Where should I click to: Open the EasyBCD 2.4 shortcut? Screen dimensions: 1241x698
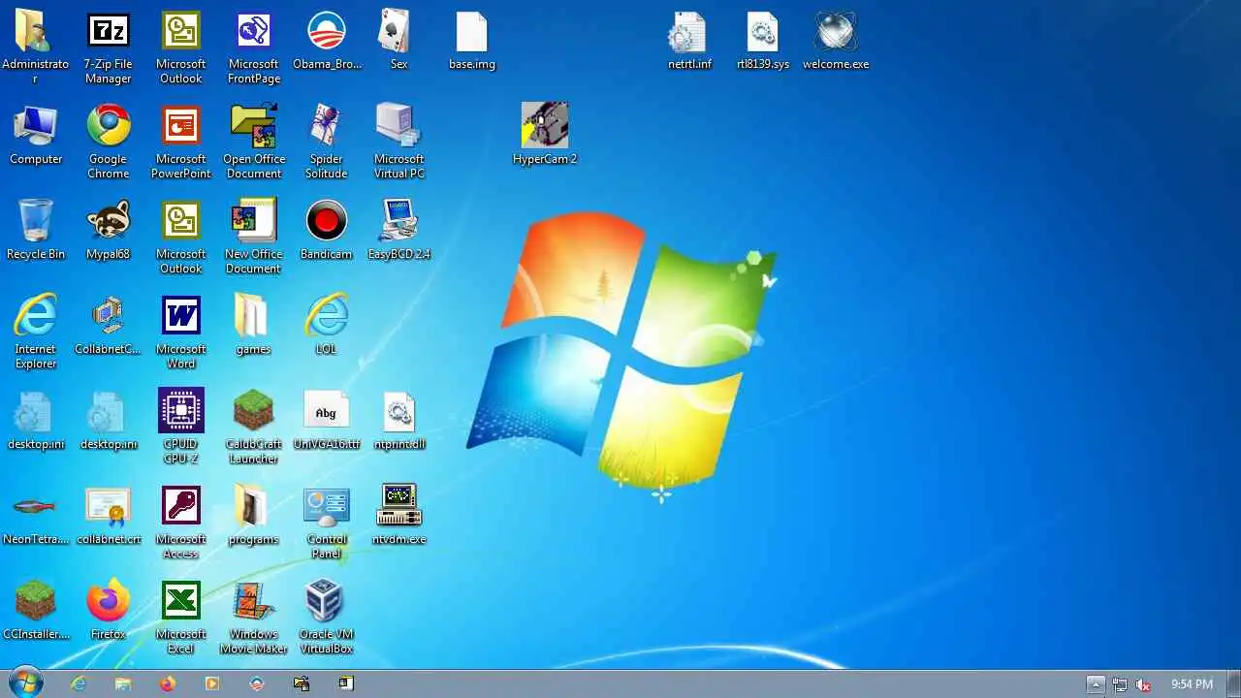398,231
